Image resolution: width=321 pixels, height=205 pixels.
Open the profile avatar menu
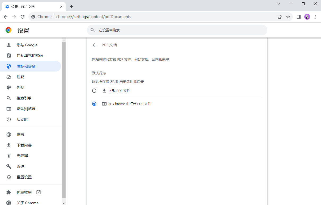(307, 17)
